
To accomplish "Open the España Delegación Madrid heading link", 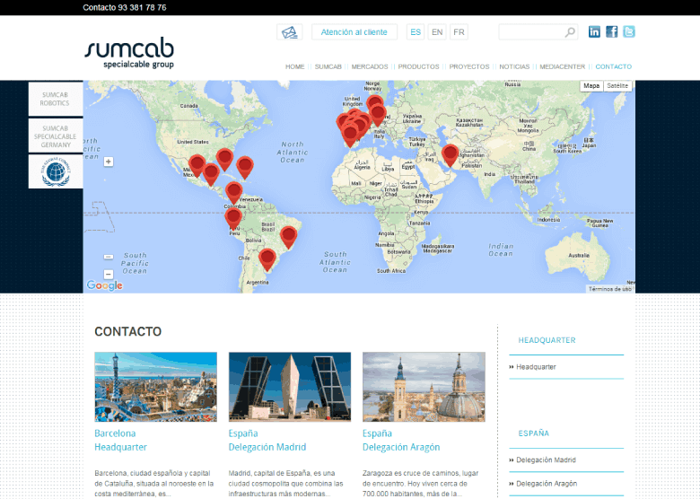I will pyautogui.click(x=267, y=440).
